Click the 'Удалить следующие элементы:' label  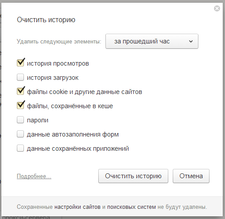(x=59, y=42)
